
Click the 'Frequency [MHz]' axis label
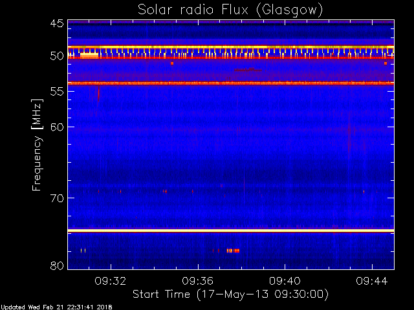37,145
